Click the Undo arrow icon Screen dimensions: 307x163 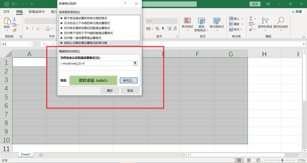[14, 4]
